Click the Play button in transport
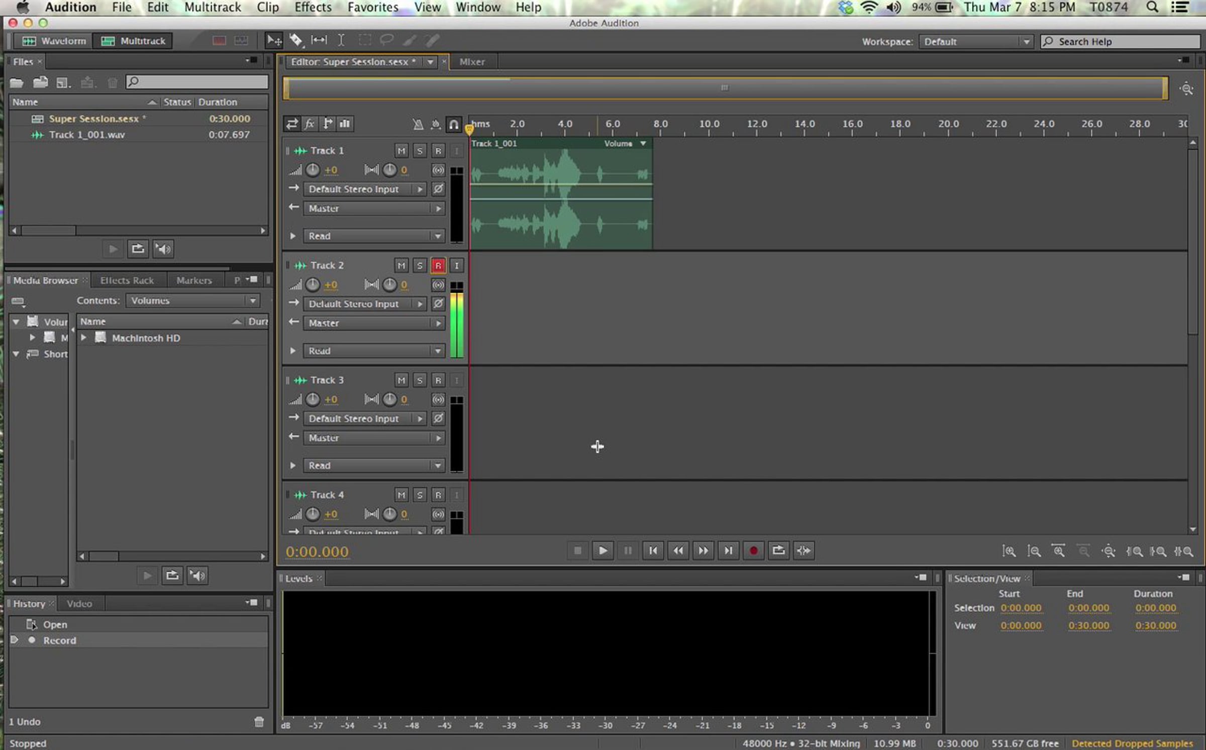Image resolution: width=1206 pixels, height=750 pixels. (x=602, y=551)
